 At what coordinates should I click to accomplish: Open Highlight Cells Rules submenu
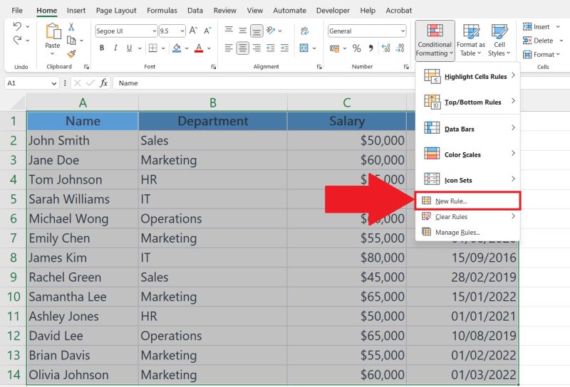point(468,76)
